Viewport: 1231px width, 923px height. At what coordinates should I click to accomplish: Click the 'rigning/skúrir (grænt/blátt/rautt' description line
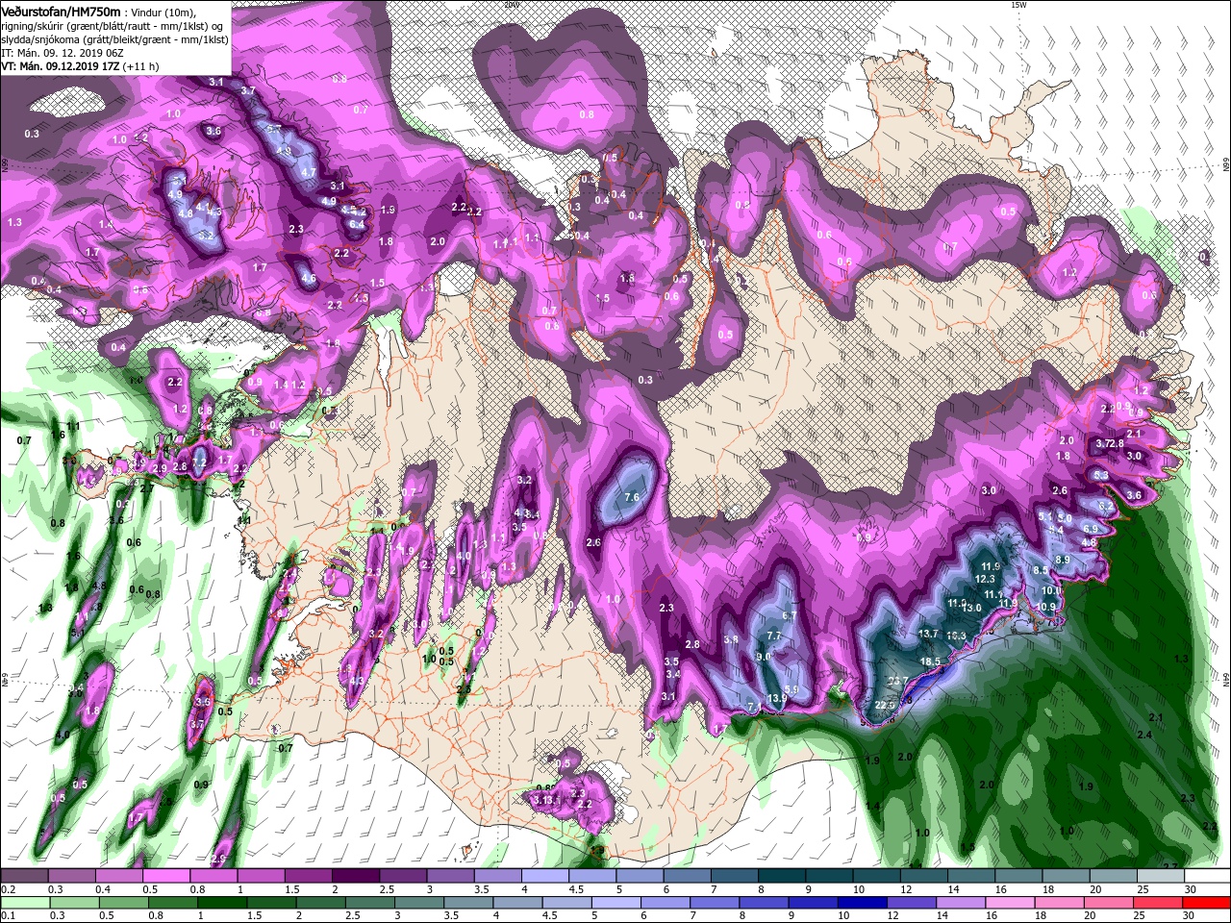point(113,26)
